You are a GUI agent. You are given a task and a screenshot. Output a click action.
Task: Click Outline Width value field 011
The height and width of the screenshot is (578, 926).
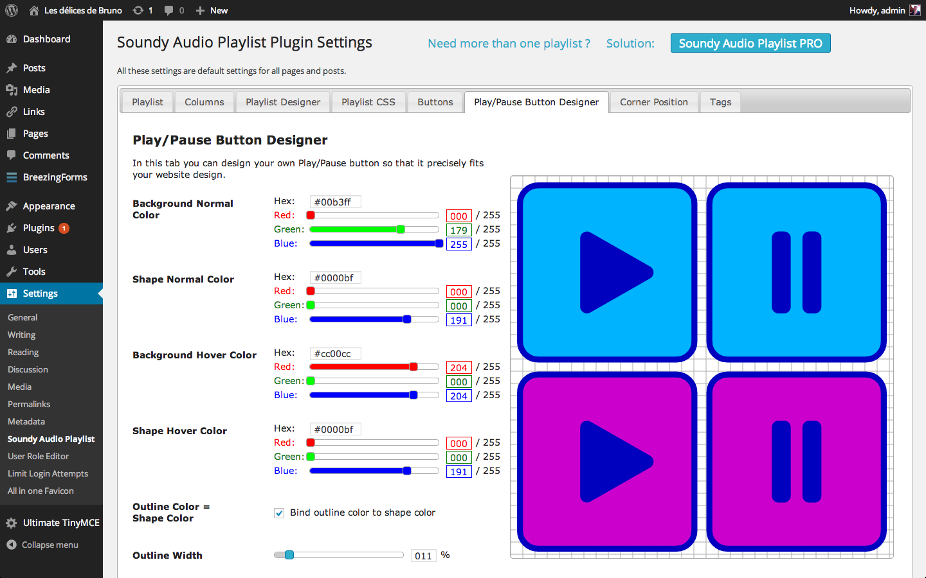point(424,556)
